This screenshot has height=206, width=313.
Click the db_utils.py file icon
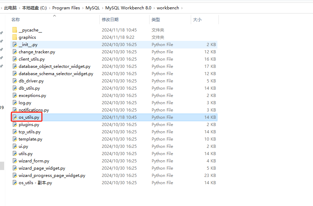point(15,88)
